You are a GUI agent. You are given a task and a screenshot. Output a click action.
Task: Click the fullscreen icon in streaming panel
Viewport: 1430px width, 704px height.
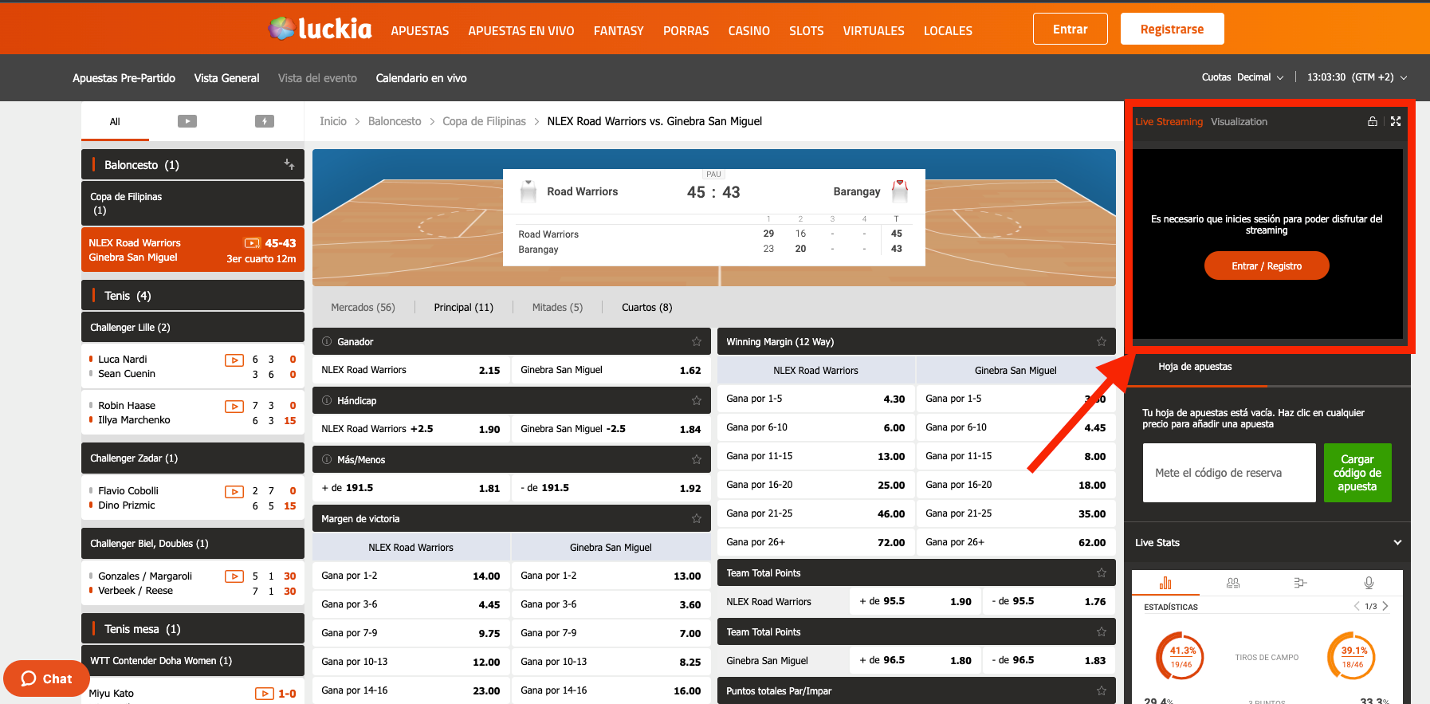[x=1396, y=121]
